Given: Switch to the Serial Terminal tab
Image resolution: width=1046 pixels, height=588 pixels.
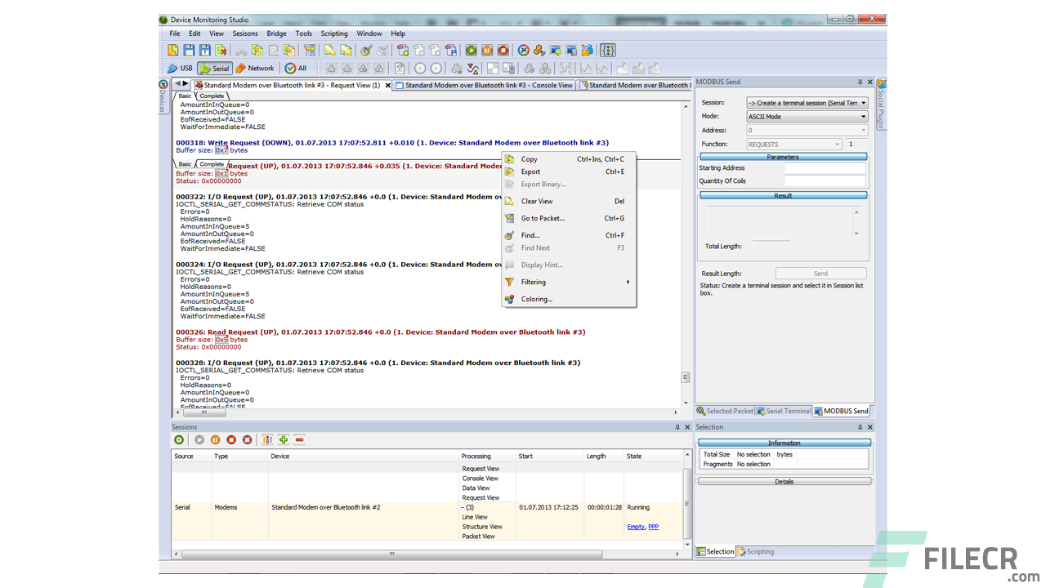Looking at the screenshot, I should coord(784,412).
